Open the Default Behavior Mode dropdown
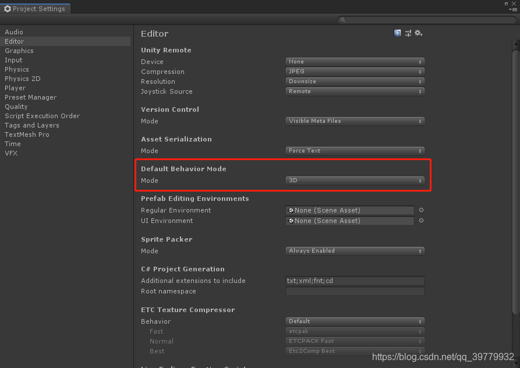Viewport: 520px width, 368px height. (355, 181)
